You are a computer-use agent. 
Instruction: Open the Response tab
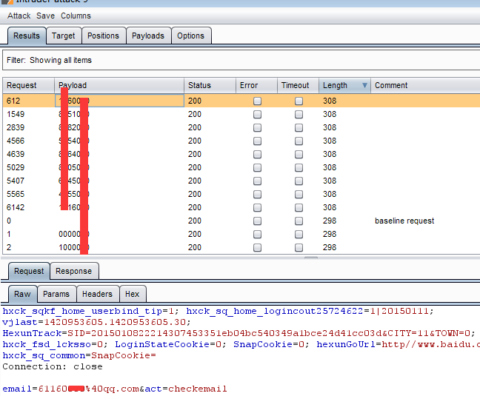pyautogui.click(x=74, y=271)
